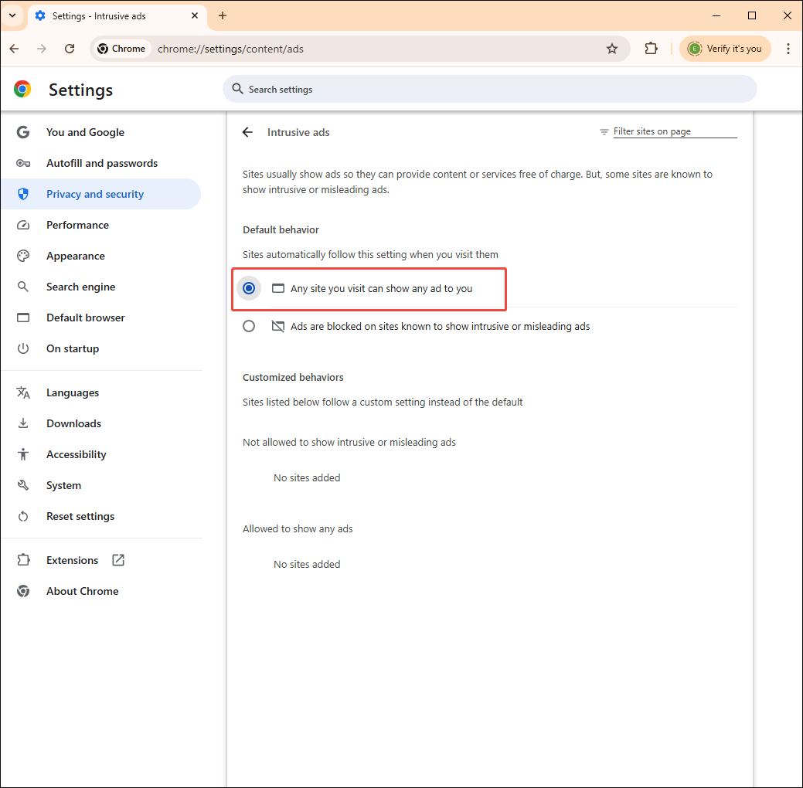Click the Accessibility person icon

click(23, 454)
